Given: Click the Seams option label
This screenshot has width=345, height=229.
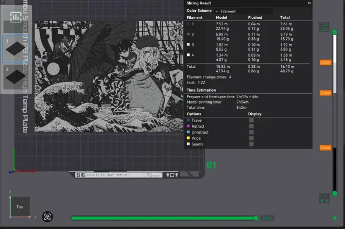Looking at the screenshot, I should [197, 144].
